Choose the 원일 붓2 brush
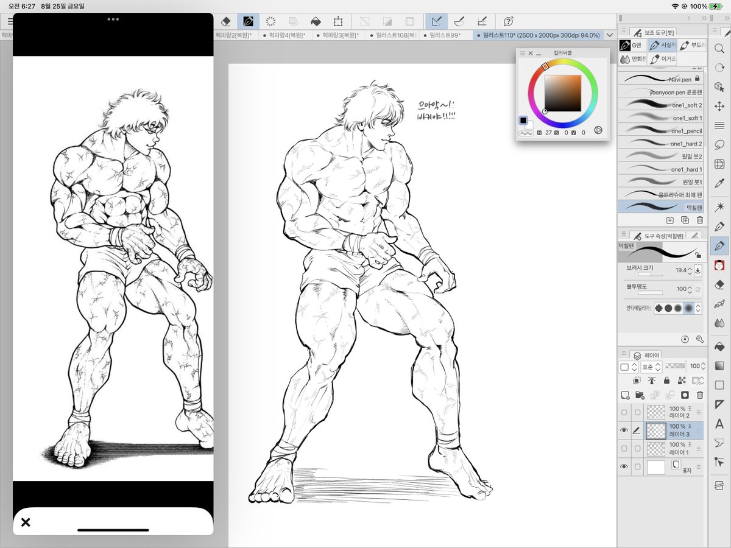This screenshot has width=731, height=548. click(x=660, y=156)
